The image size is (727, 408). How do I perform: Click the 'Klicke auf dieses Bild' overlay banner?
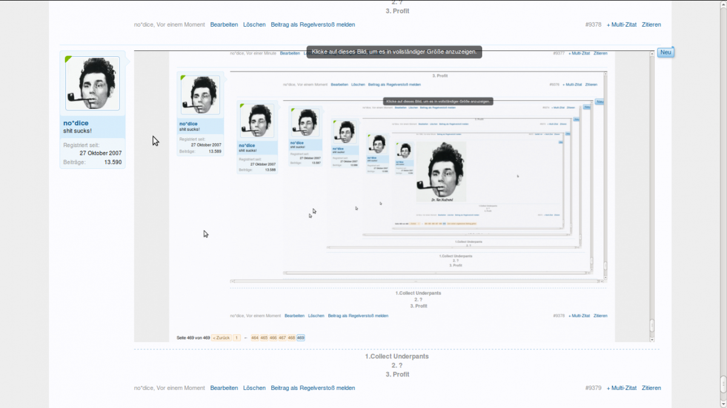coord(394,53)
